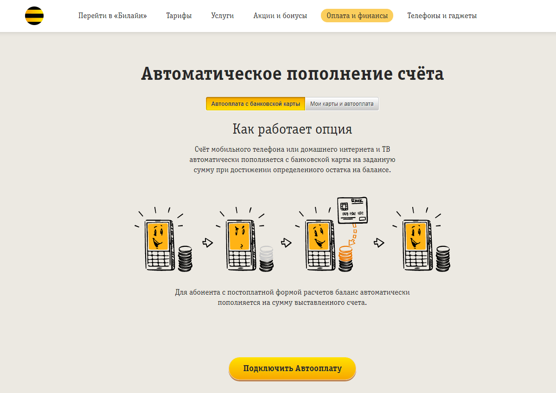
Task: Click the arrow between first and second phones
Action: (x=207, y=243)
